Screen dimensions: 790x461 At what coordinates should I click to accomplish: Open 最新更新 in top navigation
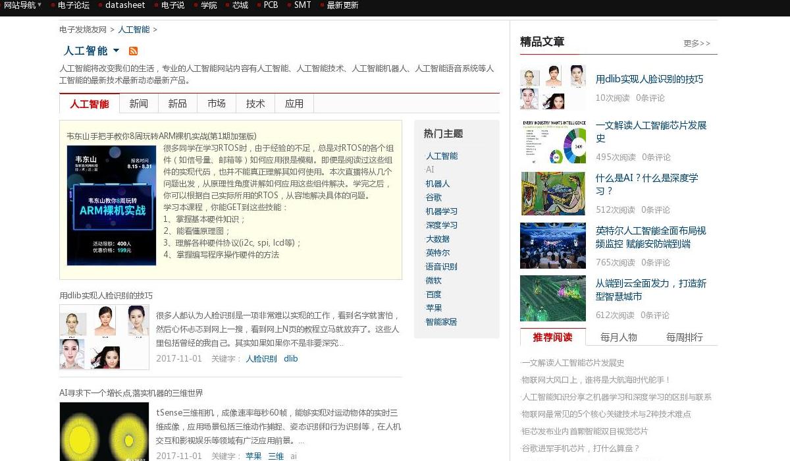pos(342,5)
